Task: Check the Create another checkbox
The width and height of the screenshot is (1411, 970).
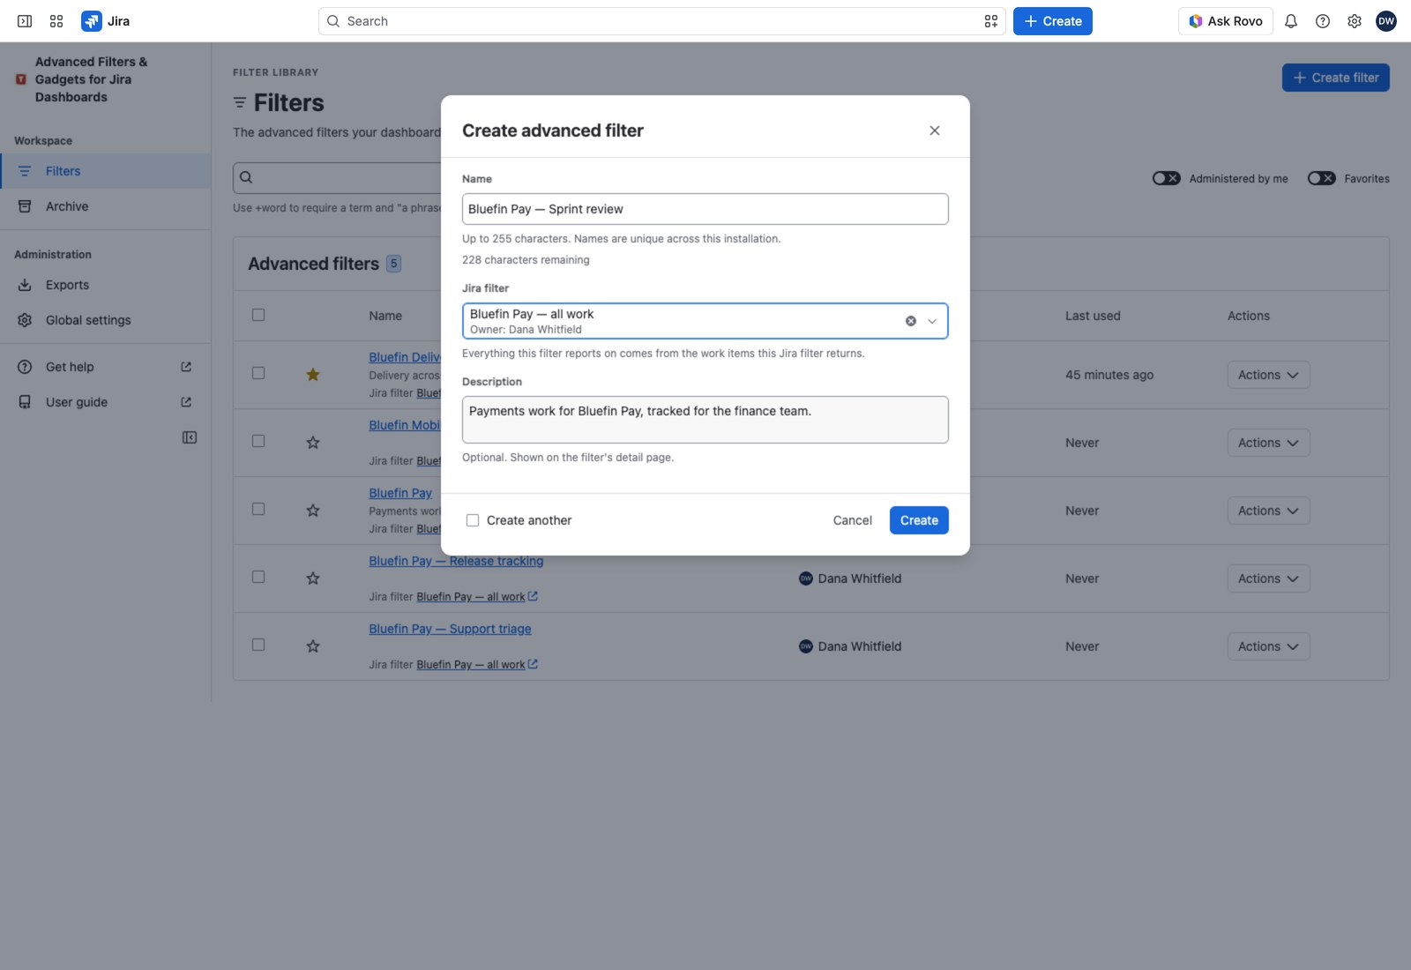Action: pyautogui.click(x=473, y=520)
